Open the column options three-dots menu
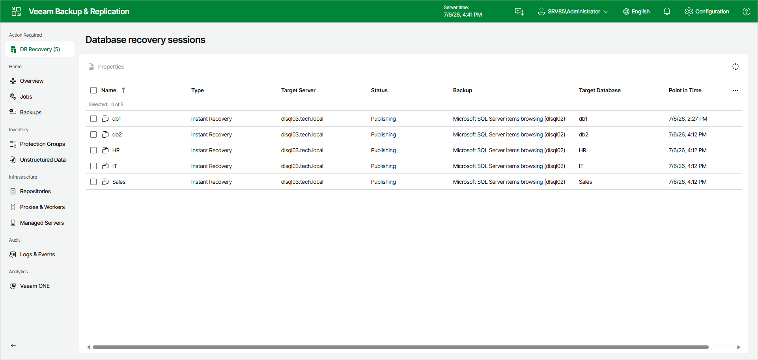Image resolution: width=758 pixels, height=360 pixels. [735, 90]
